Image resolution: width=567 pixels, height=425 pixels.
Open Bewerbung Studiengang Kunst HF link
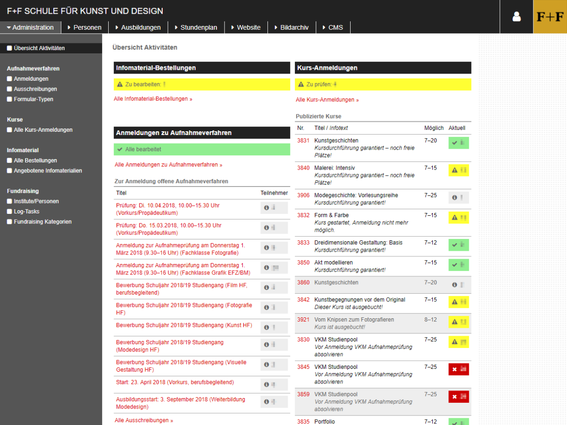[184, 325]
